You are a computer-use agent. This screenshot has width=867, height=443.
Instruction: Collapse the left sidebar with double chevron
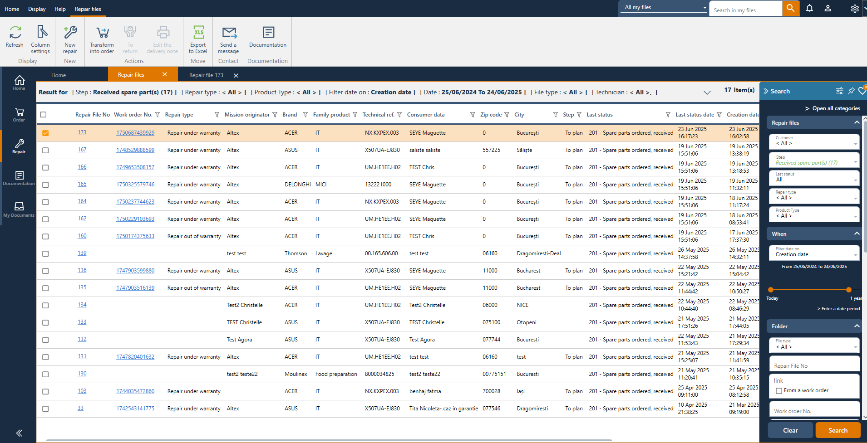(19, 433)
